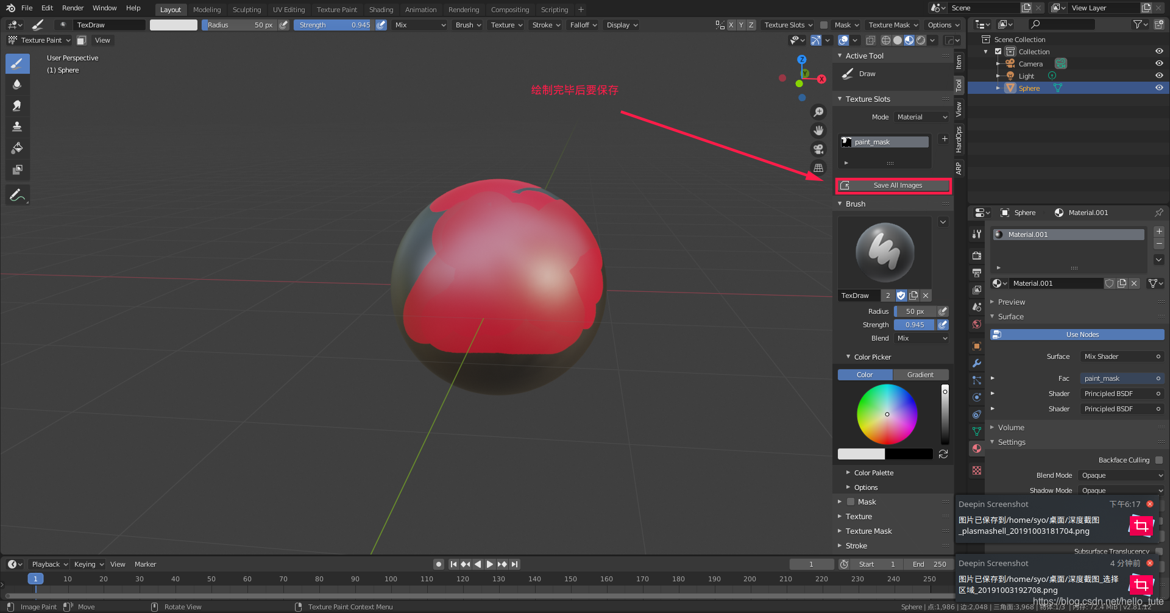1170x613 pixels.
Task: Click the Save All Images button
Action: pyautogui.click(x=893, y=185)
